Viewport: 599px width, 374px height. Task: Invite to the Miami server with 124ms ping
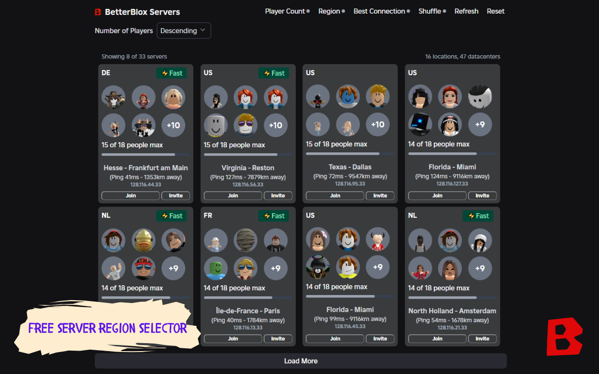(482, 196)
